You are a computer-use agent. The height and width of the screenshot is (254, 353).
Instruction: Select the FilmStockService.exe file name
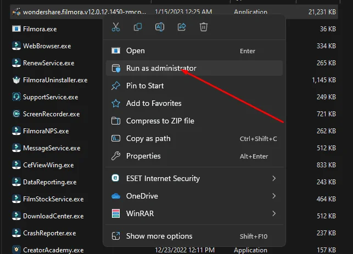[53, 199]
